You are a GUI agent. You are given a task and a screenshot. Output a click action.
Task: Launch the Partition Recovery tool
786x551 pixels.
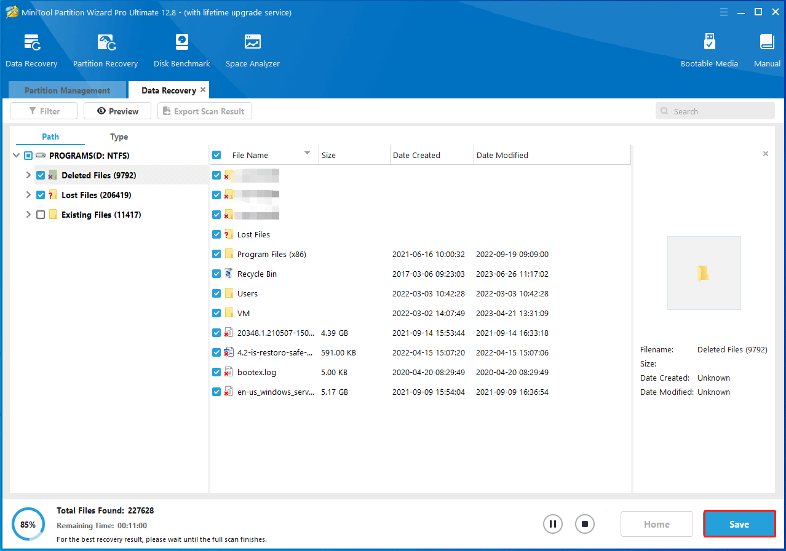(x=105, y=50)
